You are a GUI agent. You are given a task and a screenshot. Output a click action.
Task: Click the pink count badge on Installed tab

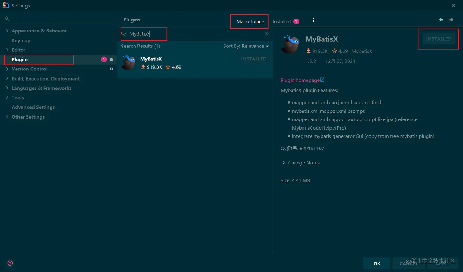[296, 21]
